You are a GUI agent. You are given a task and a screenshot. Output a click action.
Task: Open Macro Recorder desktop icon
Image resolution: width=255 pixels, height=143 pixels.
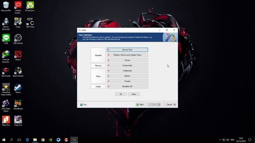6,24
